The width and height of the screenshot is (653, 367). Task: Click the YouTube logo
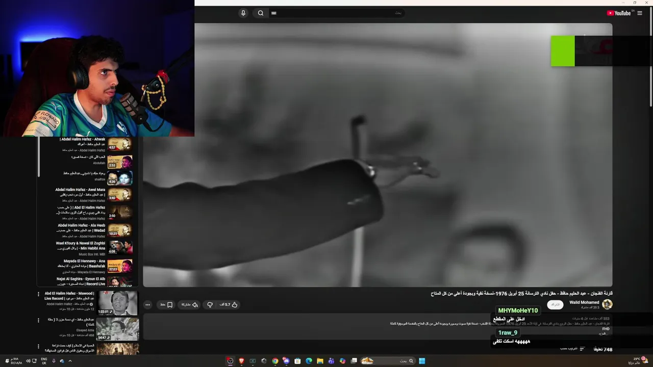point(619,13)
